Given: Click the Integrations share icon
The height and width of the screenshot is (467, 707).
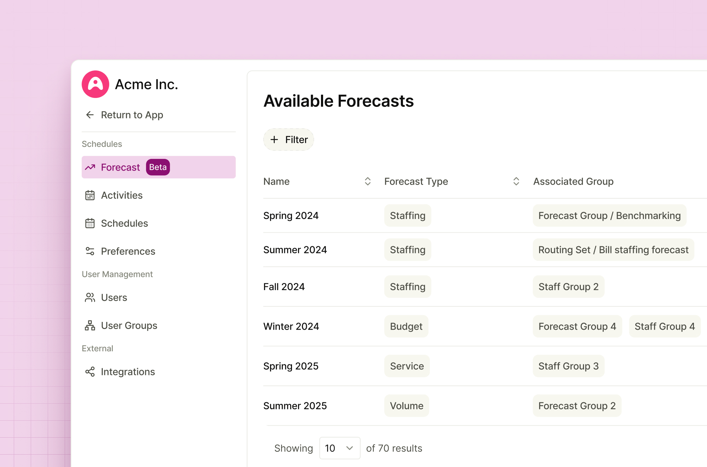Looking at the screenshot, I should [90, 372].
